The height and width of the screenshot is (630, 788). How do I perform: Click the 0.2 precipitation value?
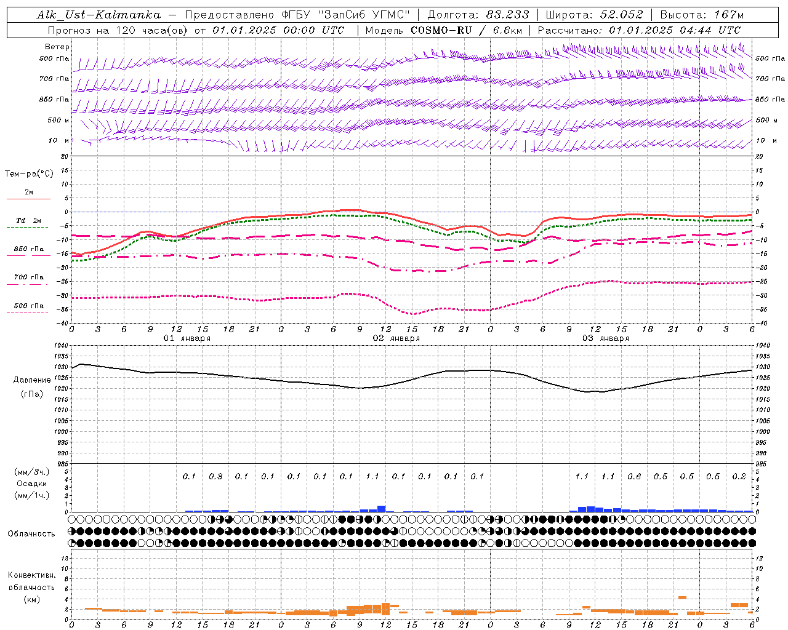pyautogui.click(x=739, y=476)
